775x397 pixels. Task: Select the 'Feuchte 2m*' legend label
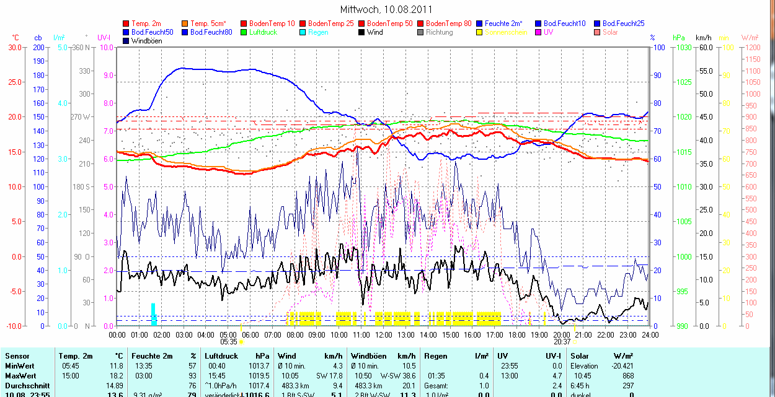tap(505, 24)
